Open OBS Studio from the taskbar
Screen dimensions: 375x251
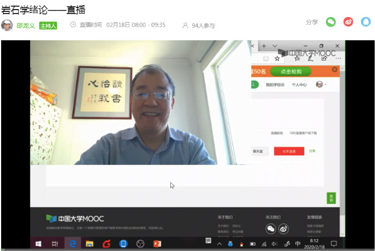pyautogui.click(x=140, y=244)
